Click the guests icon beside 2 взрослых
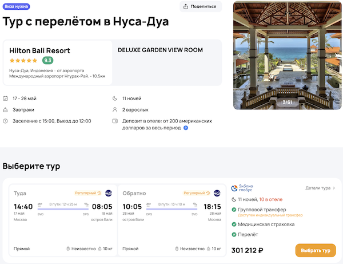 [x=116, y=109]
